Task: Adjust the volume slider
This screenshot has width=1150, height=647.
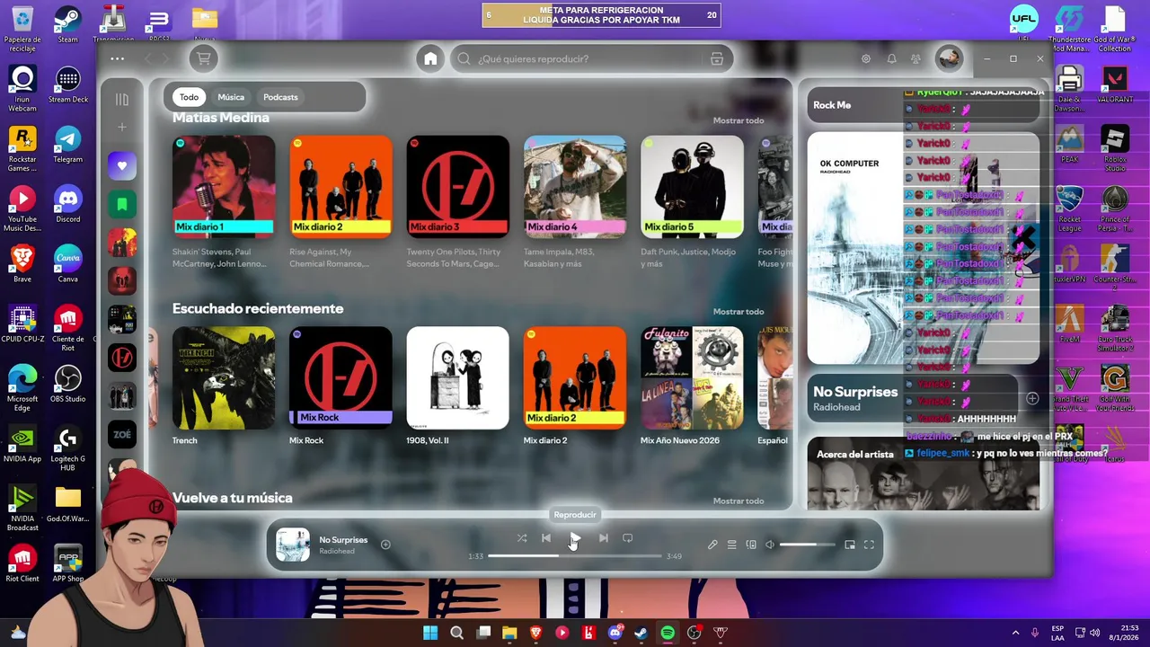Action: (x=807, y=545)
